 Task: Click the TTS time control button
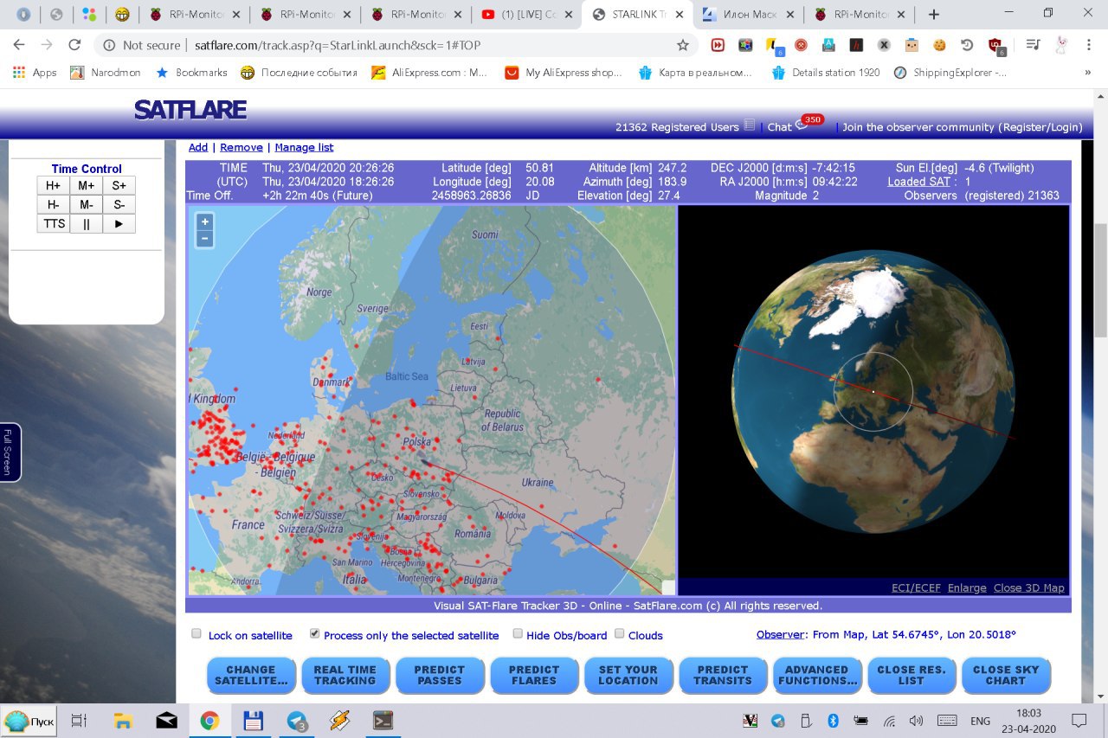pyautogui.click(x=54, y=223)
